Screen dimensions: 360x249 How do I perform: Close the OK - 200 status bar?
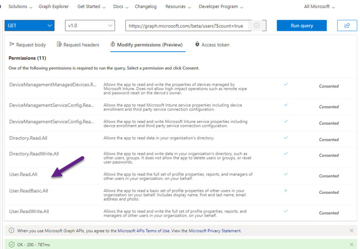[352, 244]
